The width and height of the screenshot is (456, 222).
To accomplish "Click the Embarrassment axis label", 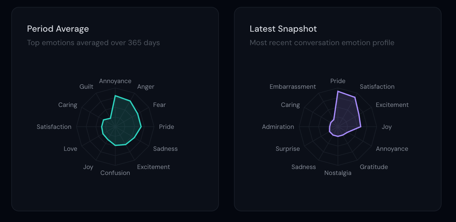I will pyautogui.click(x=293, y=87).
